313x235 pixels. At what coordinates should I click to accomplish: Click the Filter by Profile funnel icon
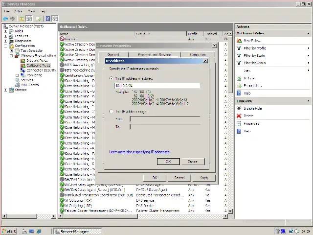pyautogui.click(x=239, y=48)
